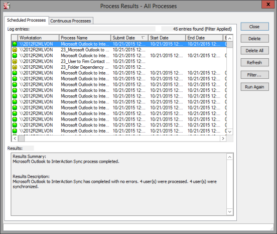Select the 23_Microsoft Outlook to process row

click(119, 50)
